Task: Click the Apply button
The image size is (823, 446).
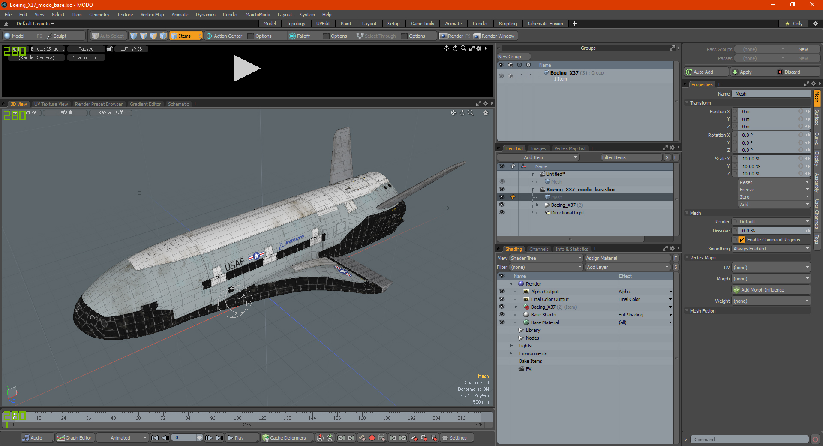Action: pos(753,72)
